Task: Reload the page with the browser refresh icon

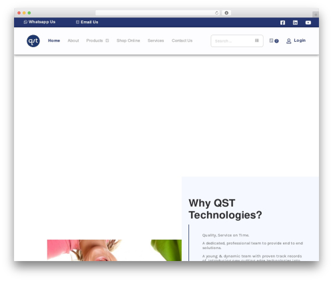Action: pos(216,13)
